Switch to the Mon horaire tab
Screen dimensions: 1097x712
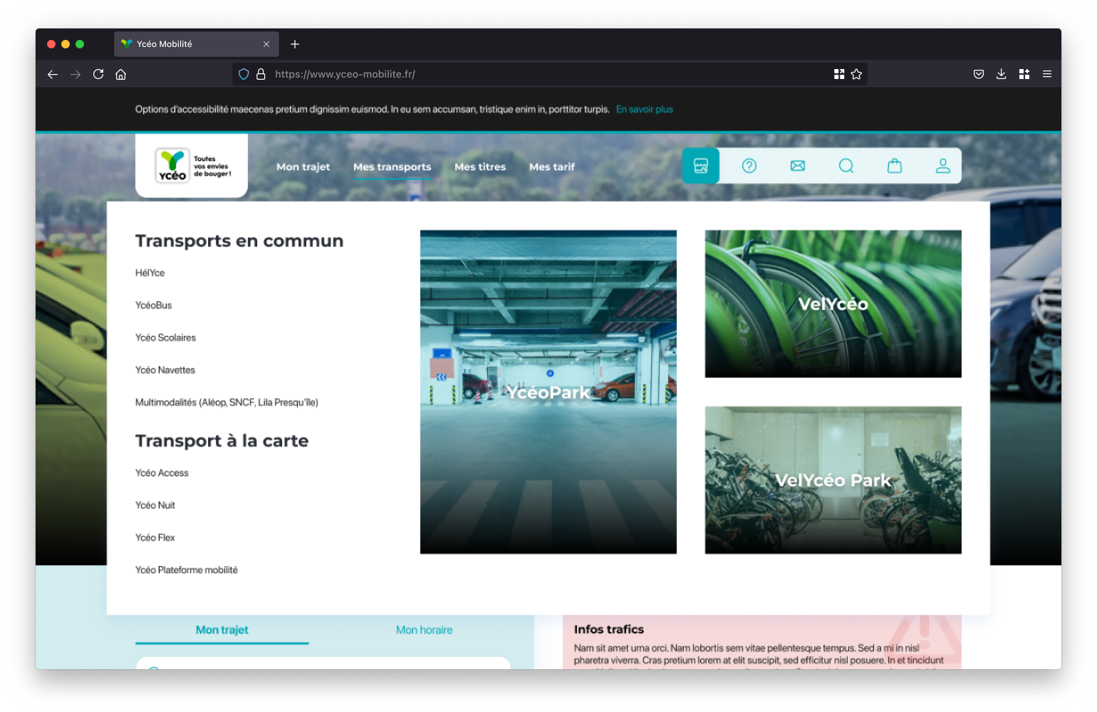[425, 630]
